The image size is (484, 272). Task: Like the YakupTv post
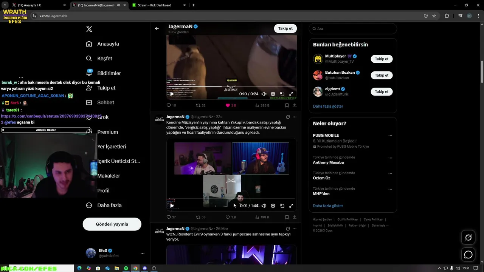tap(228, 217)
